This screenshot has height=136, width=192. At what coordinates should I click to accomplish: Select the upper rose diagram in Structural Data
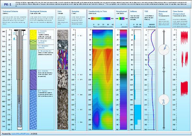tap(164, 49)
